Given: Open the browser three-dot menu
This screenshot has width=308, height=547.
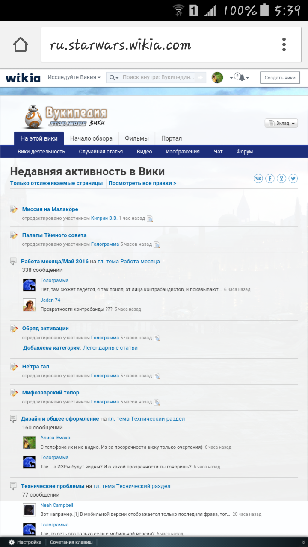Looking at the screenshot, I should tap(284, 44).
